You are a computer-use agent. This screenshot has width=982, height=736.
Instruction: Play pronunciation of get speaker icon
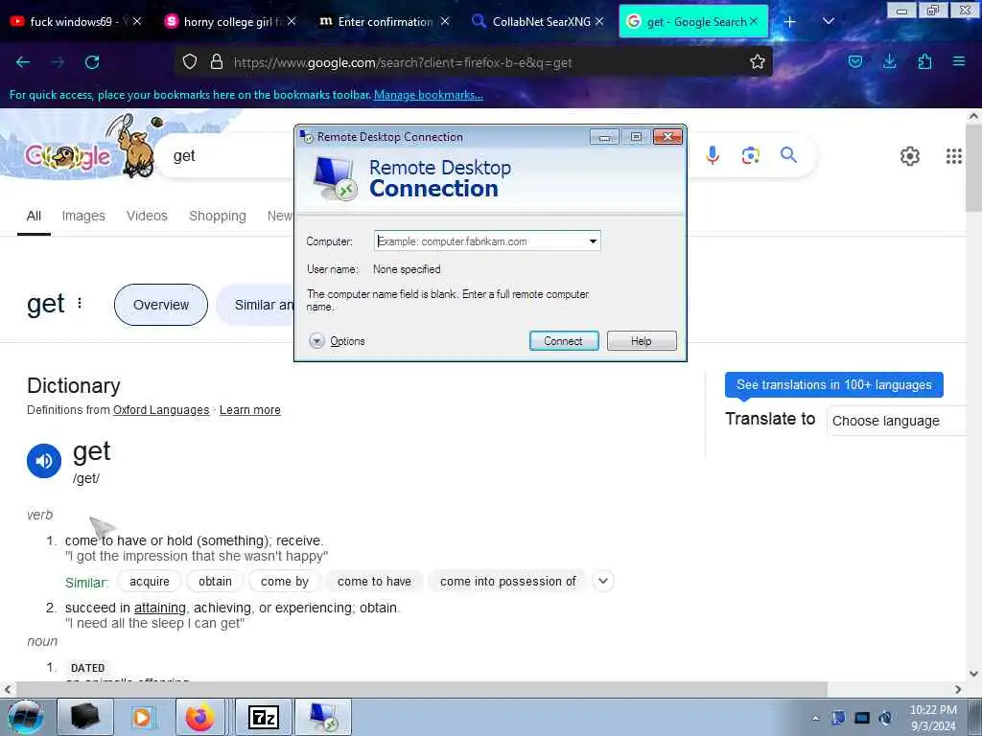(x=44, y=461)
